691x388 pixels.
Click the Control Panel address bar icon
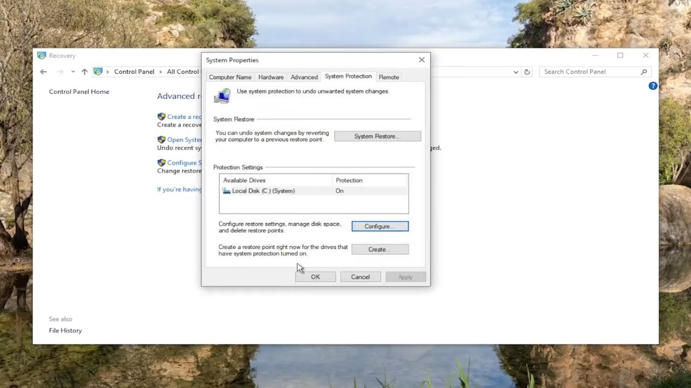tap(98, 72)
